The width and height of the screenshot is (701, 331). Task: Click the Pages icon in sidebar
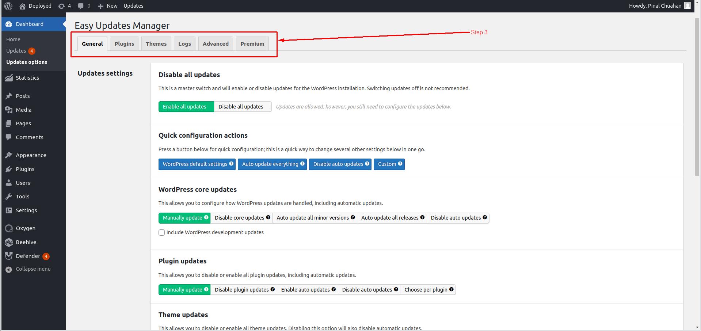(x=9, y=123)
